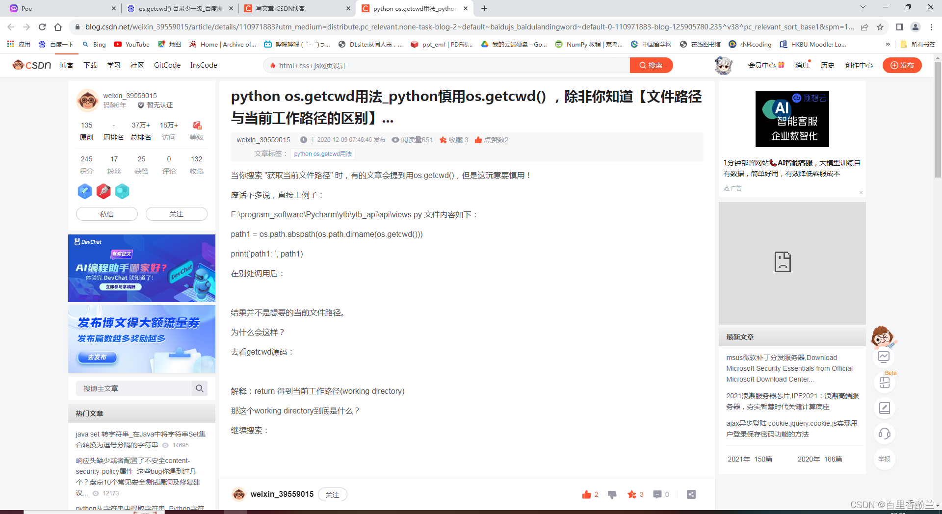Viewport: 942px width, 514px height.
Task: Click 私信 to message the author
Action: point(106,213)
